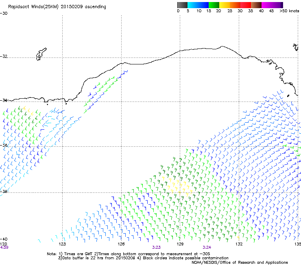Click the green 15-20 knots legend swatch
Viewport: 301px width, 265px height.
(214, 5)
